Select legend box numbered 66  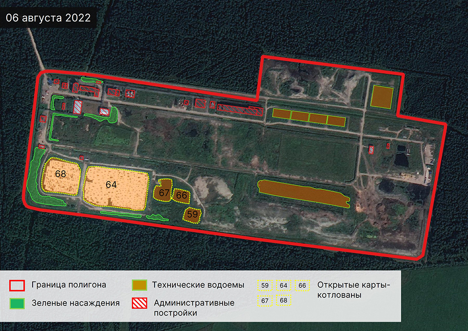point(302,285)
